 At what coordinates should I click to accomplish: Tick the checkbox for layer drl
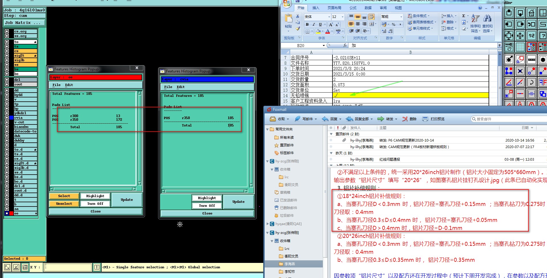point(7,80)
